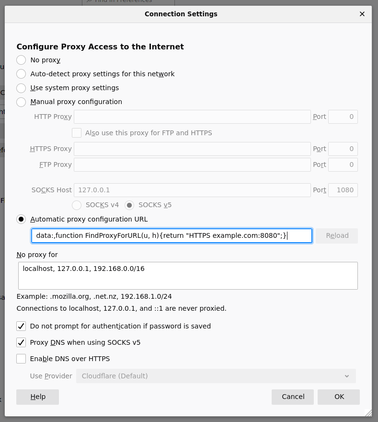Select Automatic proxy configuration URL option

(21, 219)
